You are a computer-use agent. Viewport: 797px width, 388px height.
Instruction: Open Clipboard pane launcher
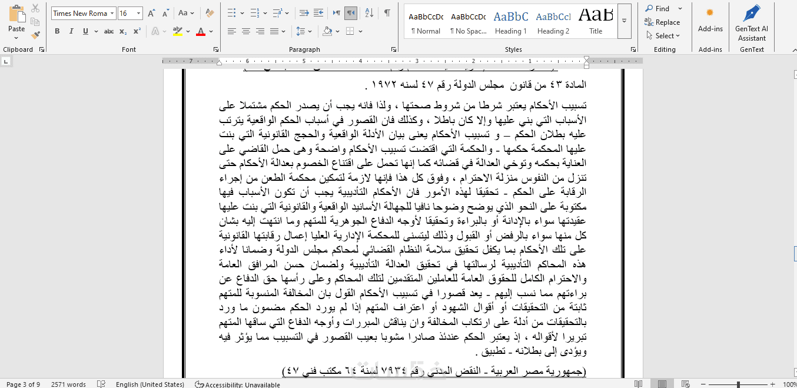click(x=42, y=50)
